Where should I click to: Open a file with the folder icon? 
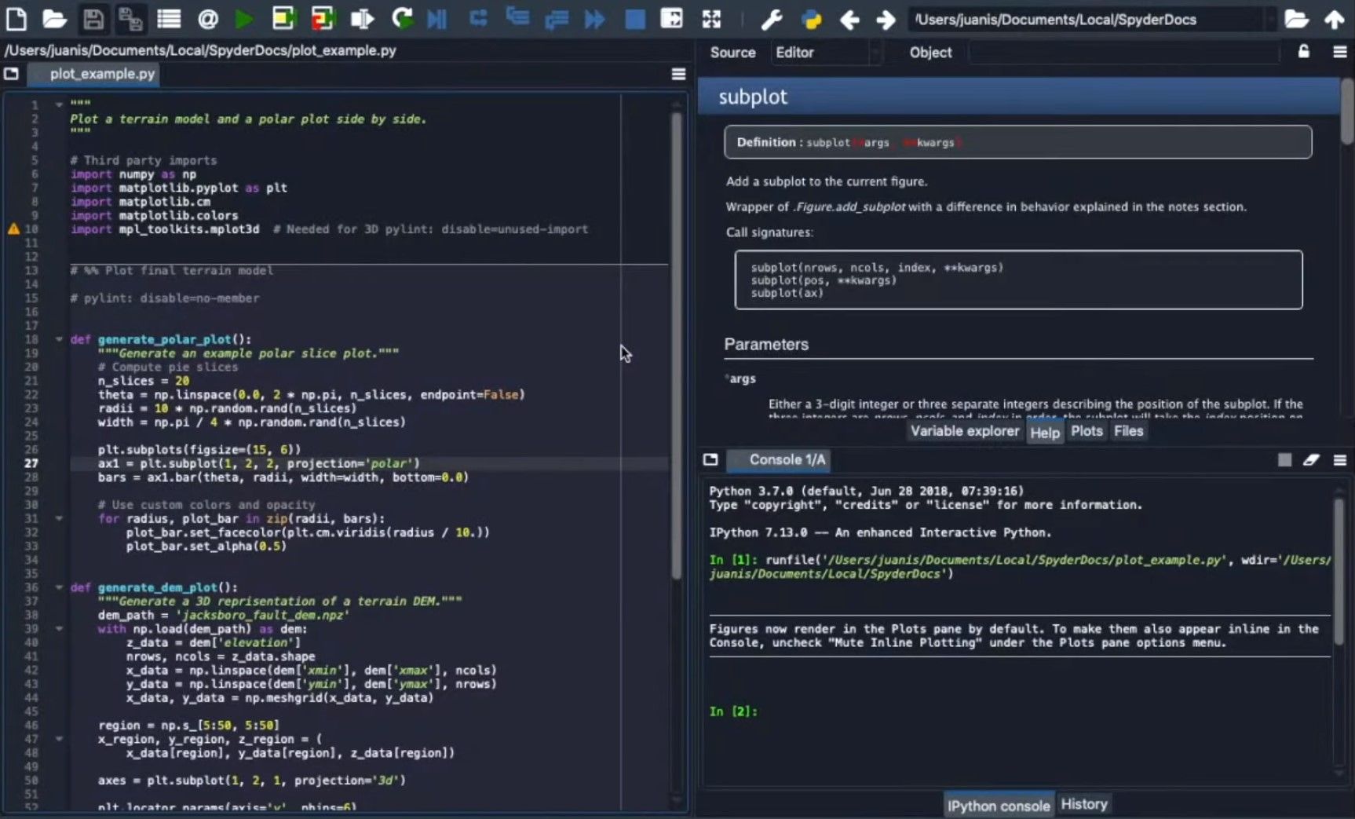[x=53, y=18]
